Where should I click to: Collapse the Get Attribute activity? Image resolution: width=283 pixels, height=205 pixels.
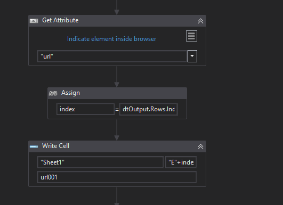click(x=200, y=21)
